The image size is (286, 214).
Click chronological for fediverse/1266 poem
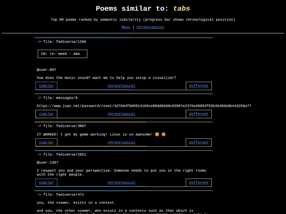pyautogui.click(x=121, y=86)
